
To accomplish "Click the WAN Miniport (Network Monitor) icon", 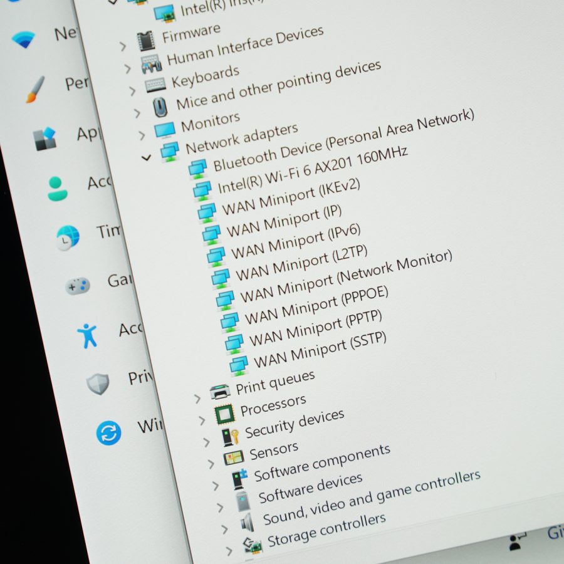I will [x=225, y=300].
